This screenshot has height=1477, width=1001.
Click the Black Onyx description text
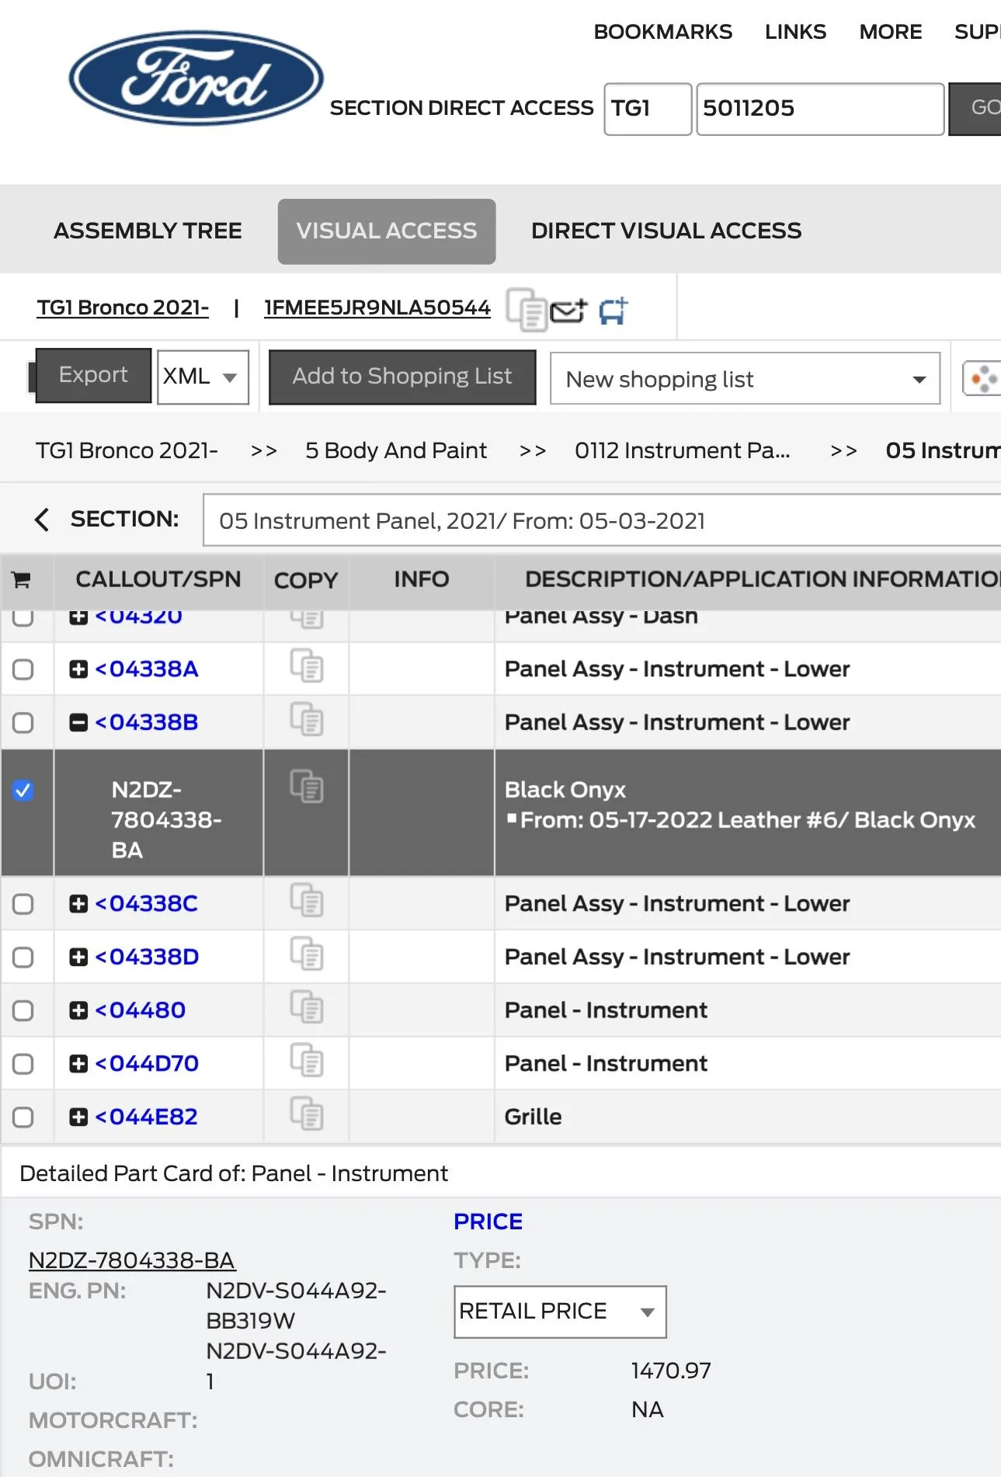pyautogui.click(x=565, y=790)
